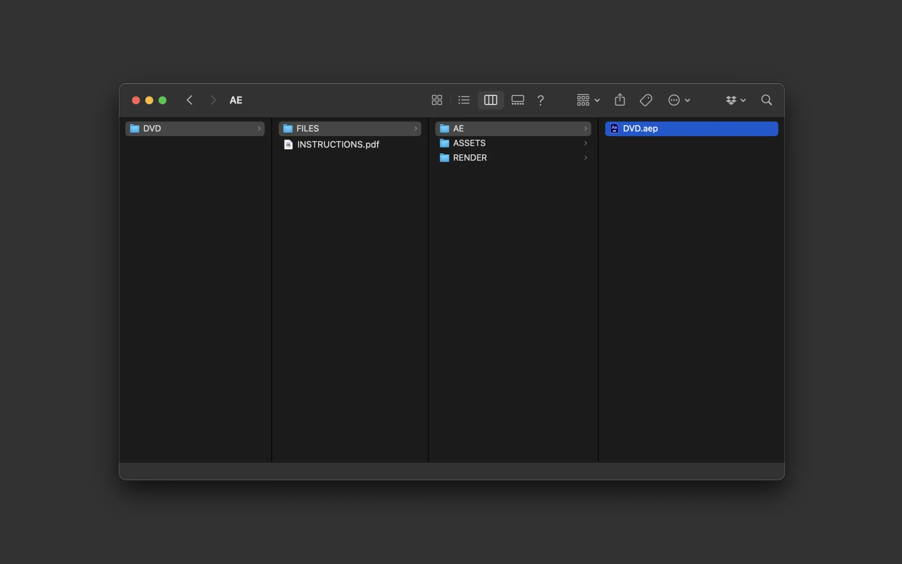Click the question mark help icon
Screen dimensions: 902x564
tap(541, 100)
